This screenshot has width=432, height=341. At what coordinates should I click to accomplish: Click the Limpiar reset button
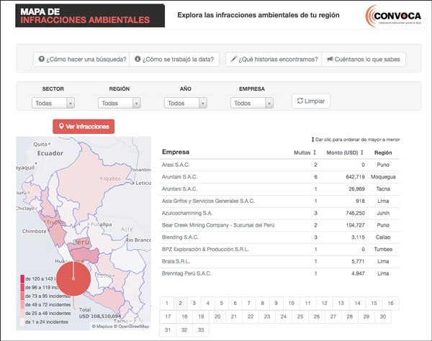click(x=311, y=101)
